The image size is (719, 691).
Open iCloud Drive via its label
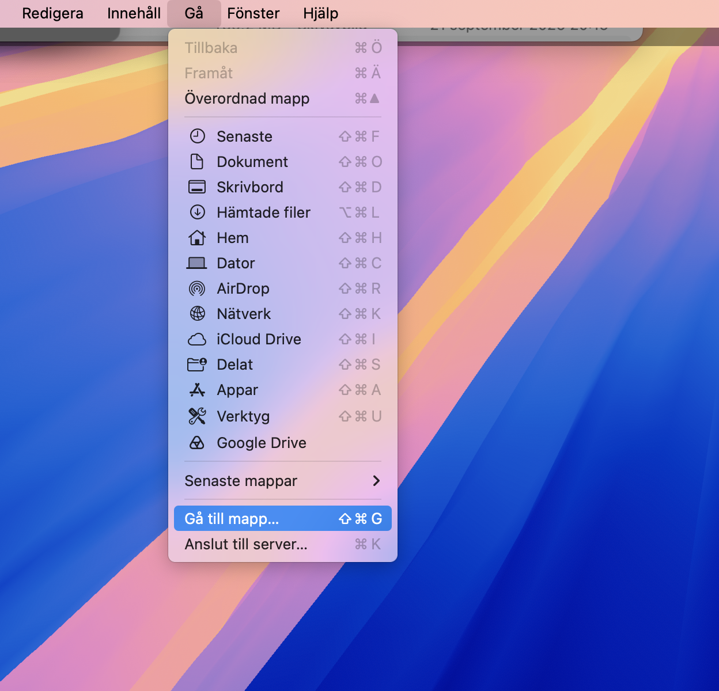(259, 339)
